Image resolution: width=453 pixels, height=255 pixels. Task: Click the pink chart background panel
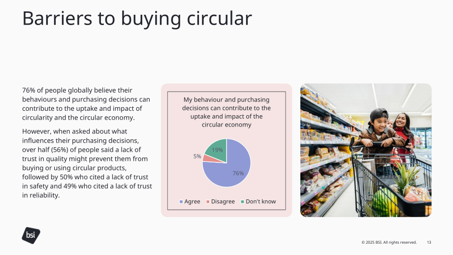(x=226, y=150)
